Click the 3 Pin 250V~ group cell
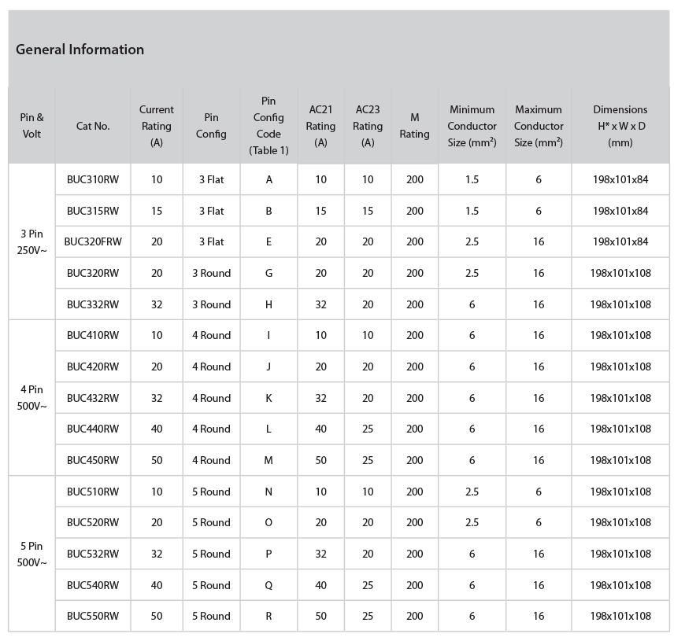The width and height of the screenshot is (674, 641). [31, 241]
